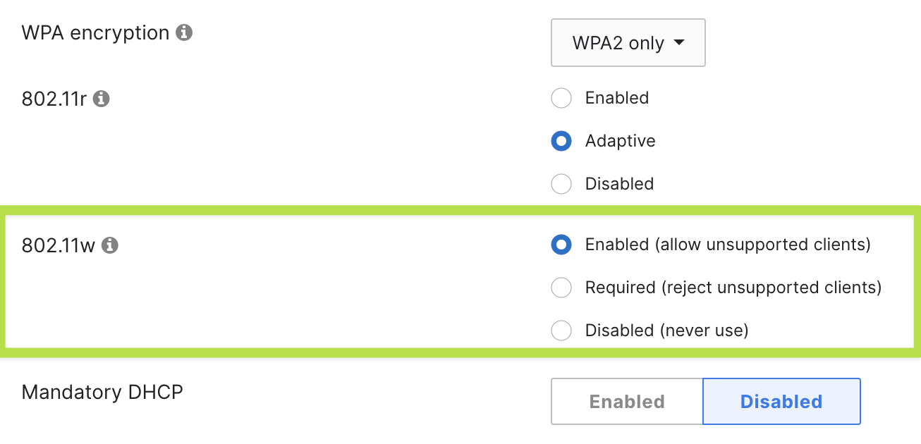Click the 802.11r setting label
921x444 pixels.
pos(54,99)
